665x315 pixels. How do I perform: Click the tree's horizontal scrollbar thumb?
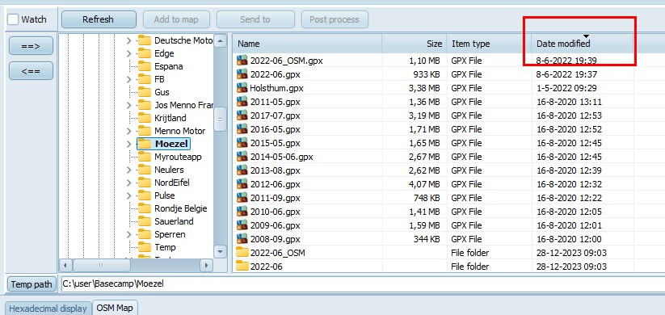tap(101, 266)
